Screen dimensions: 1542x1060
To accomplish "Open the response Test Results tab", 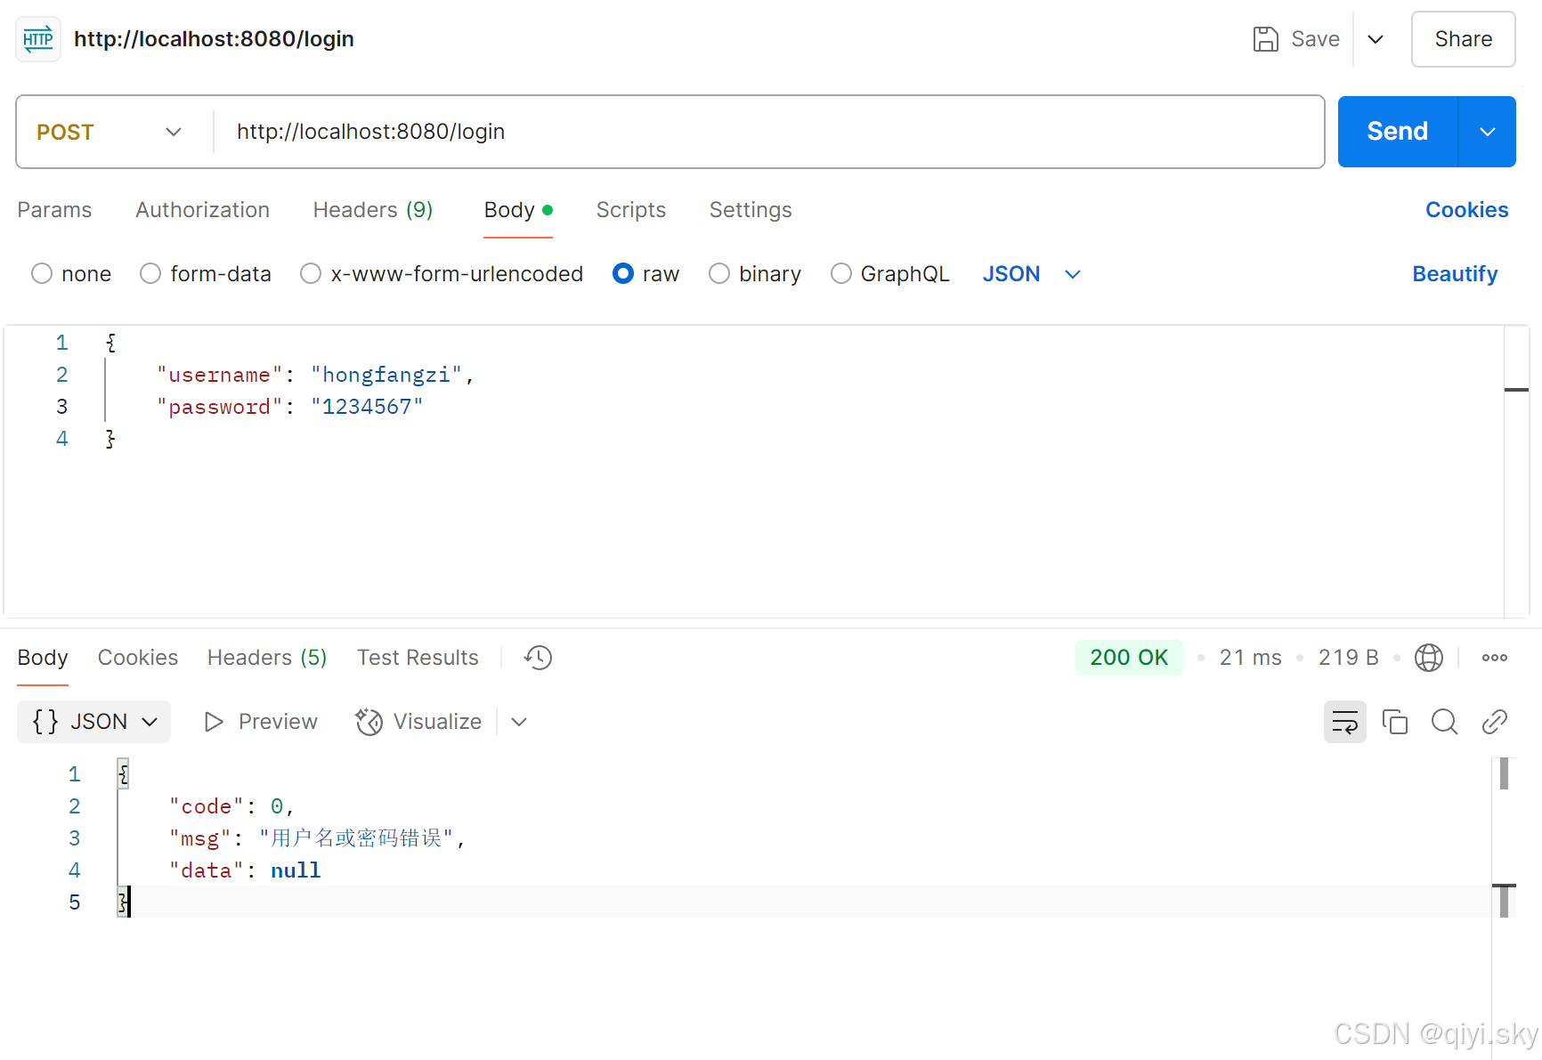I will coord(418,658).
